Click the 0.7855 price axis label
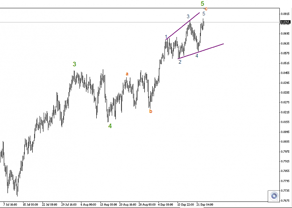 click(x=285, y=171)
